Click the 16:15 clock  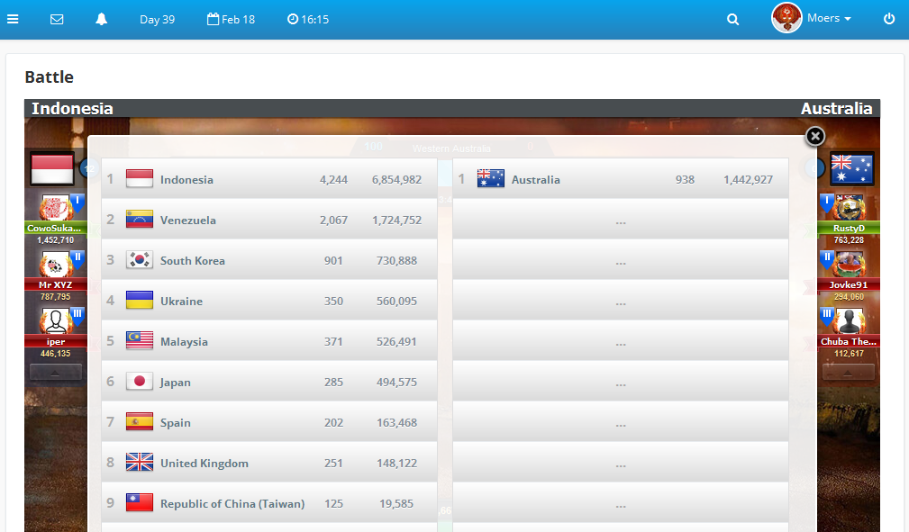[308, 19]
